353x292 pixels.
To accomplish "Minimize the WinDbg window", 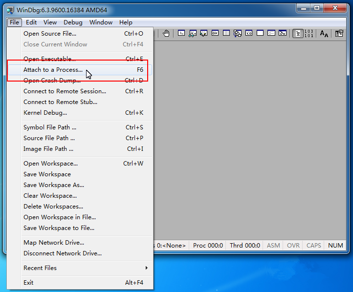I will [304, 8].
